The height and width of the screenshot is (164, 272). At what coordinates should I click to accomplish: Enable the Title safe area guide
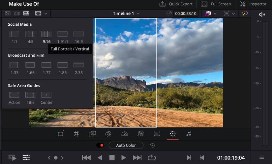30,95
